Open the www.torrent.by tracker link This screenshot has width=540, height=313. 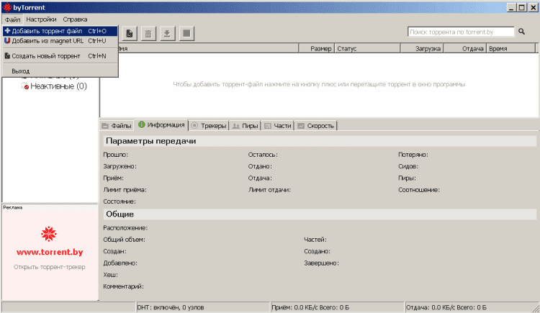point(49,253)
